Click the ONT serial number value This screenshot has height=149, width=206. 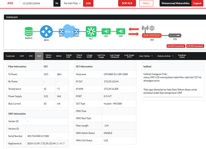coord(38,136)
